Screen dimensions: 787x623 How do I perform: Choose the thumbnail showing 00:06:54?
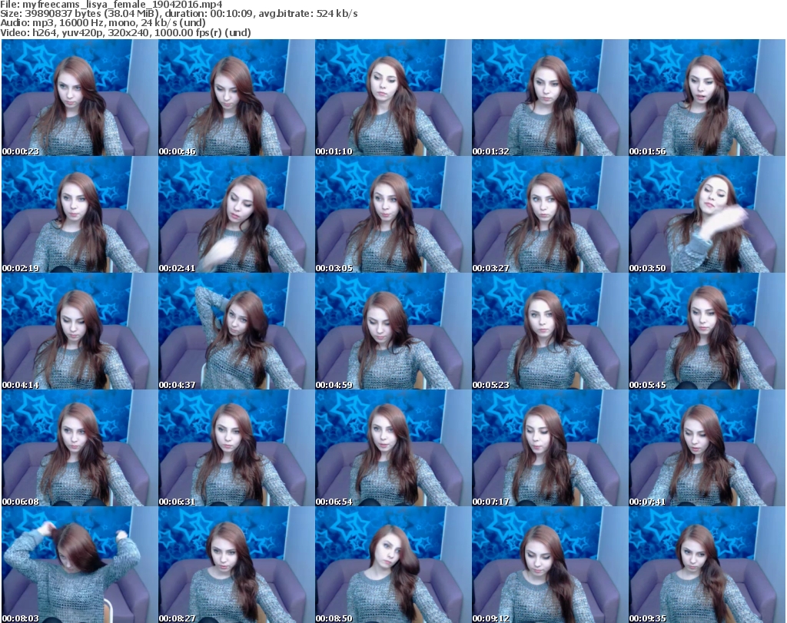pos(393,448)
